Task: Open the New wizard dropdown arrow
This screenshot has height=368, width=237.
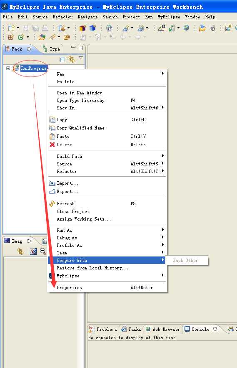Action: 18,28
